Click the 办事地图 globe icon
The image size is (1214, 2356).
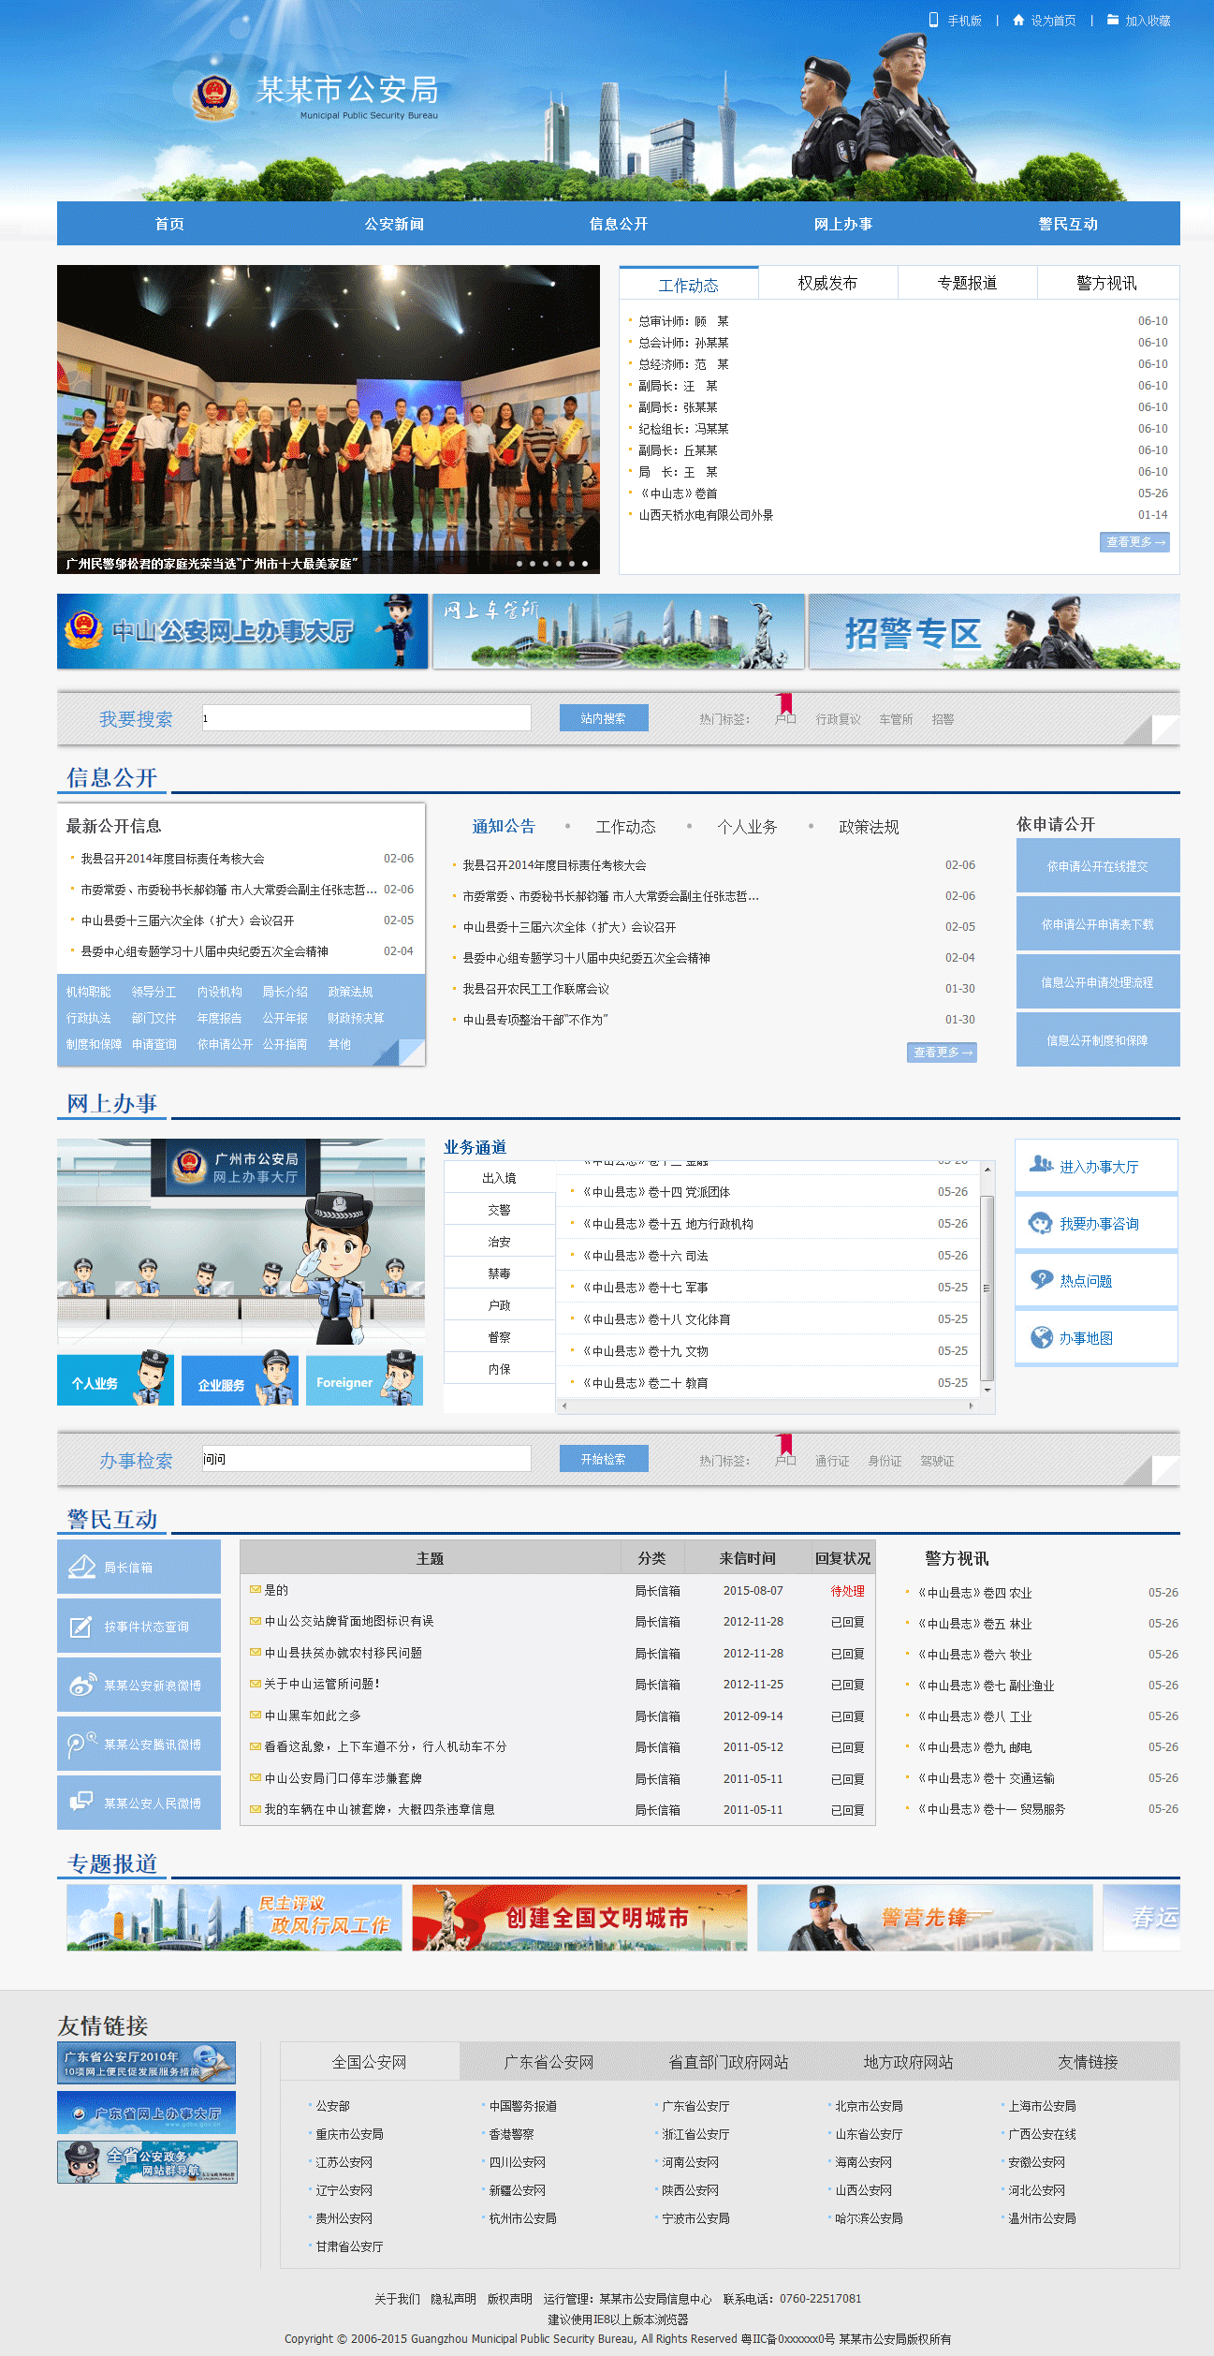point(1041,1337)
